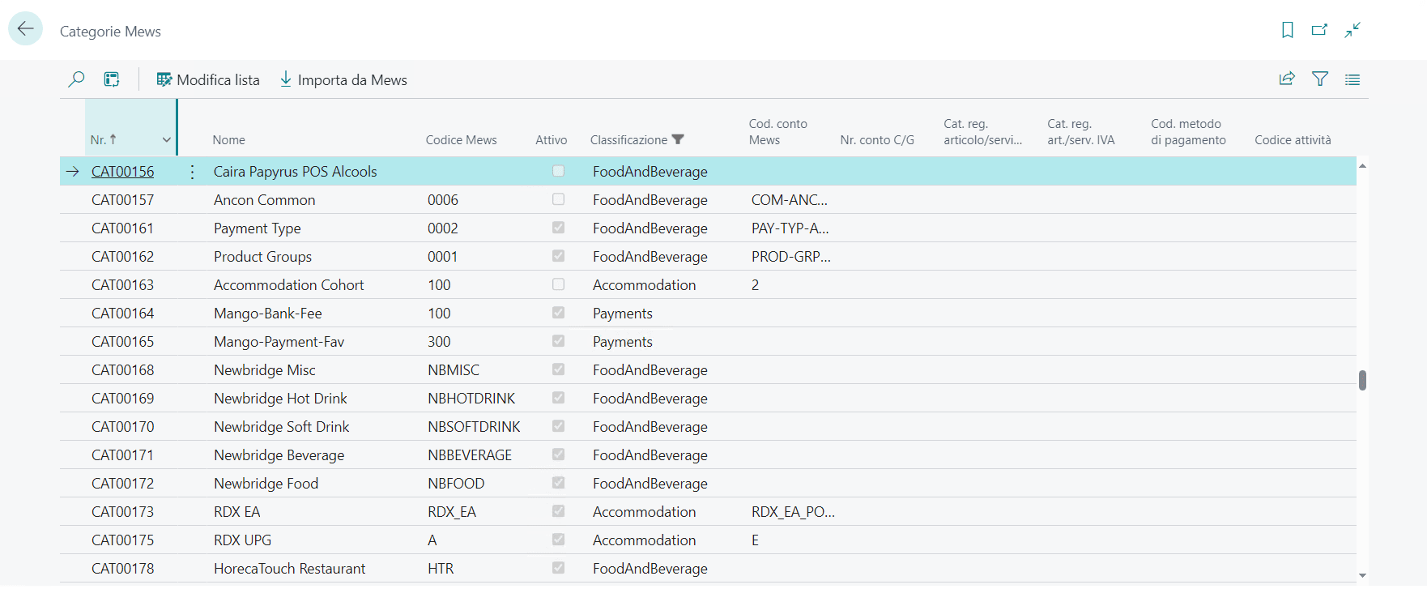Toggle Attivo checkbox for Accommodation Cohort

tap(558, 284)
